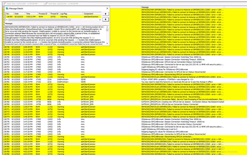Select log row number 136772

(125, 112)
